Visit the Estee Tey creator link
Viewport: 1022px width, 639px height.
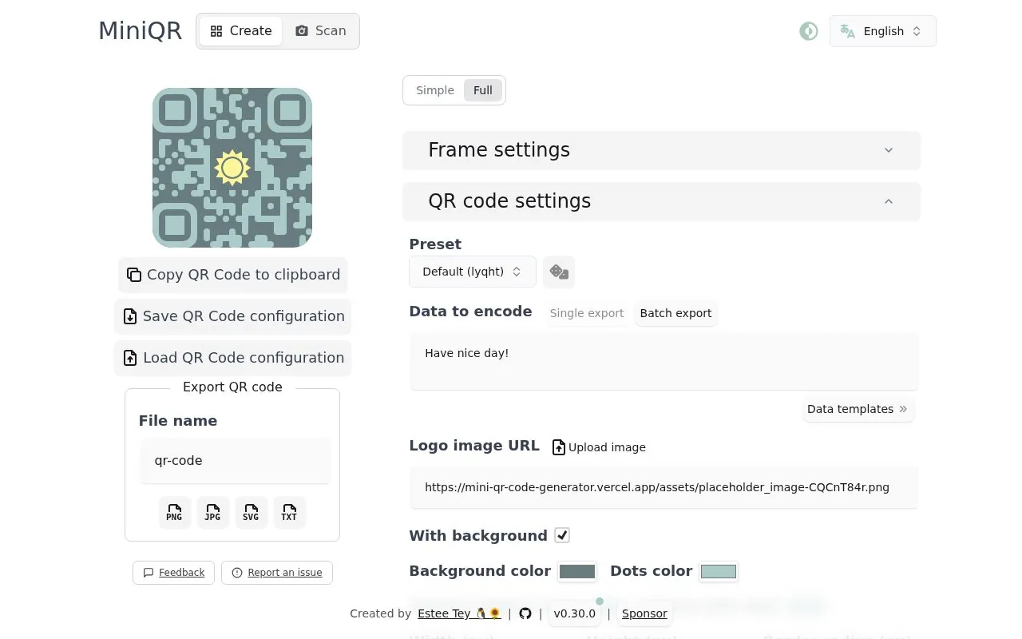[459, 613]
